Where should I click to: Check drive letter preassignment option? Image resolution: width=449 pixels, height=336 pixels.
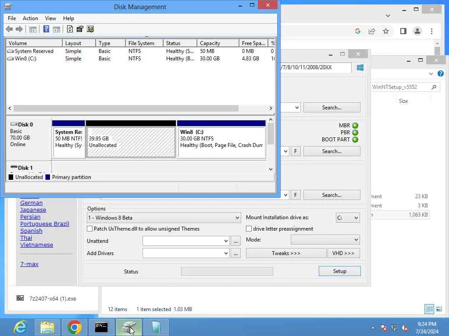249,229
